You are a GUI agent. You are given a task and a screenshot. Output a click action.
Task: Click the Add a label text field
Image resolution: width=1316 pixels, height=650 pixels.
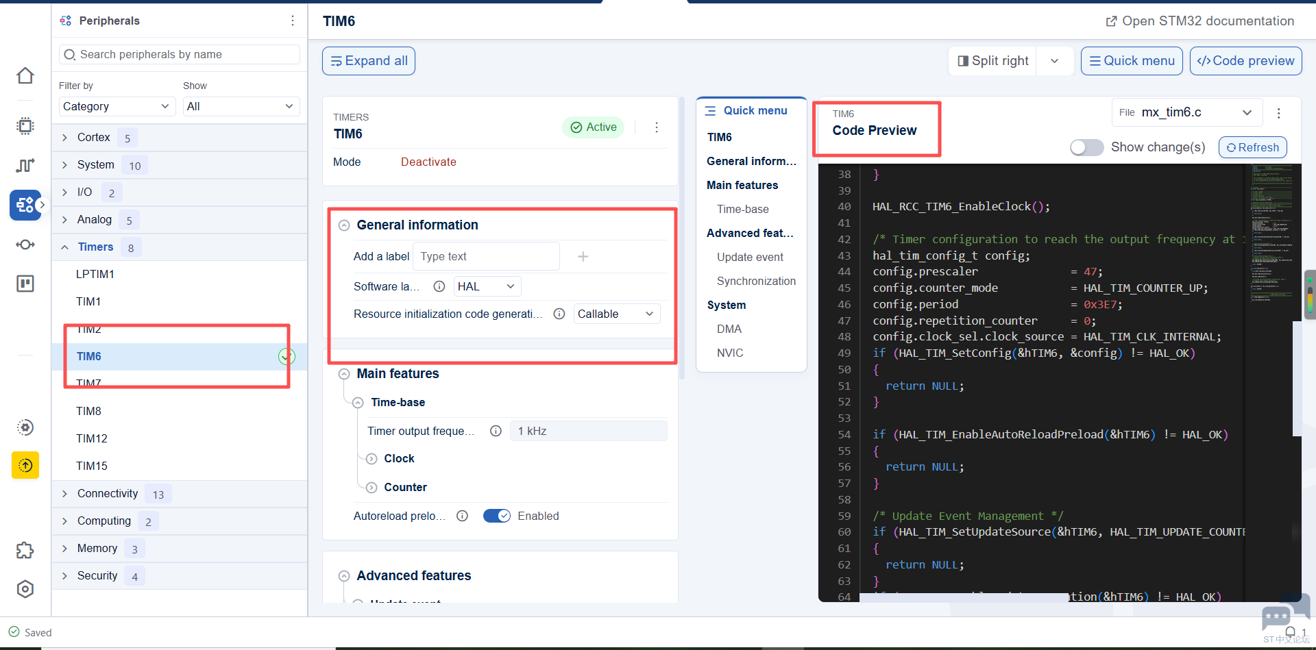click(x=487, y=256)
